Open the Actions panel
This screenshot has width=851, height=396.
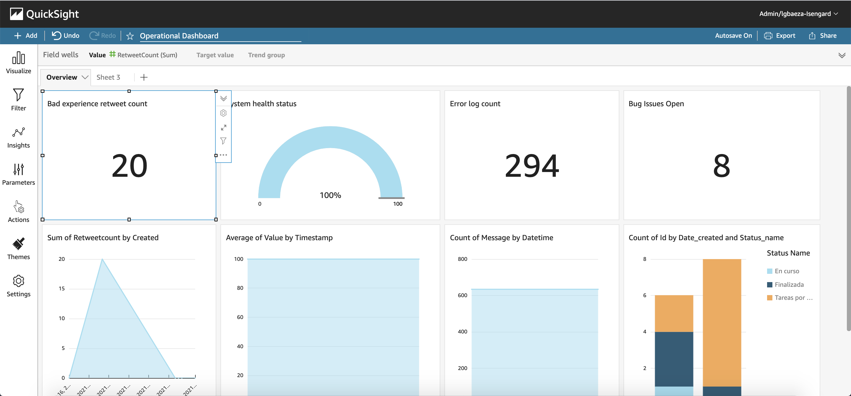19,212
